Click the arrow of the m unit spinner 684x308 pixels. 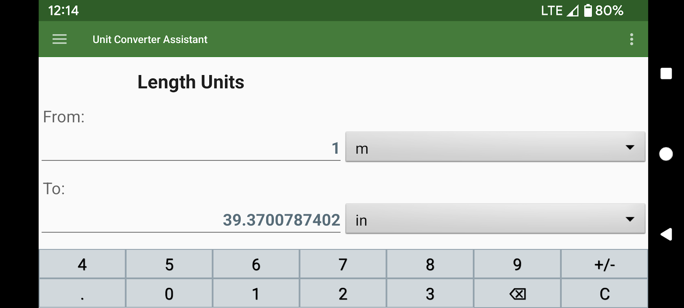630,147
